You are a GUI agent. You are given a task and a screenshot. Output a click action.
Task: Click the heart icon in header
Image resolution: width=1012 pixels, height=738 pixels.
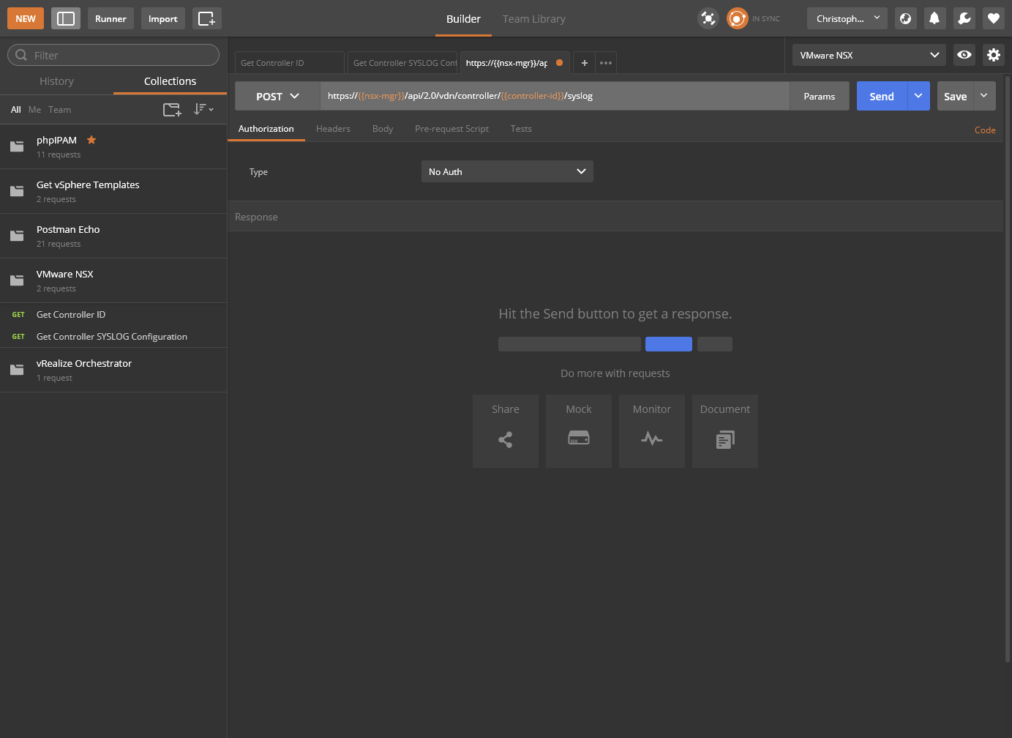pyautogui.click(x=993, y=19)
